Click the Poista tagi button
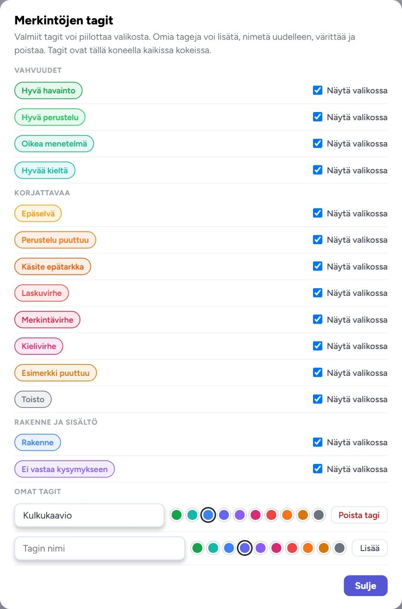 click(359, 515)
